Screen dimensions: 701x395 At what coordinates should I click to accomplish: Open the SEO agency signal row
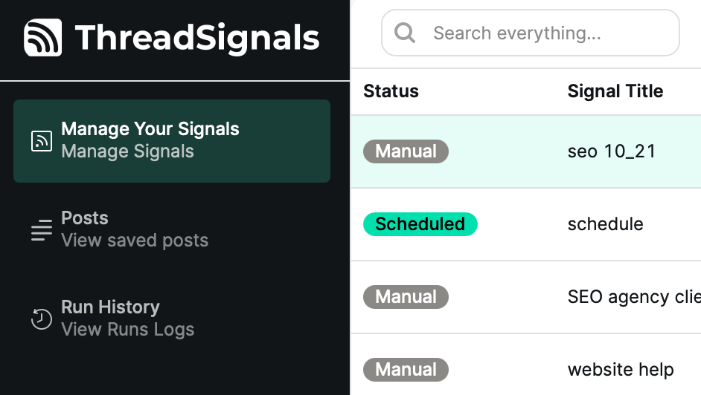[x=633, y=297]
